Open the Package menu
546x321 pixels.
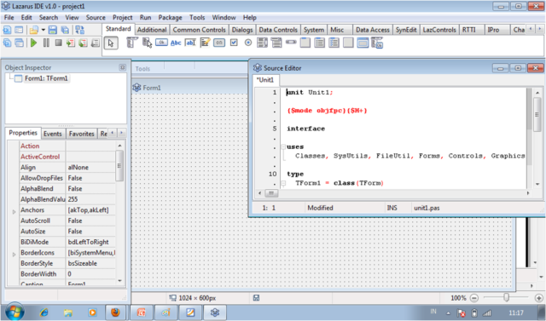coord(170,17)
